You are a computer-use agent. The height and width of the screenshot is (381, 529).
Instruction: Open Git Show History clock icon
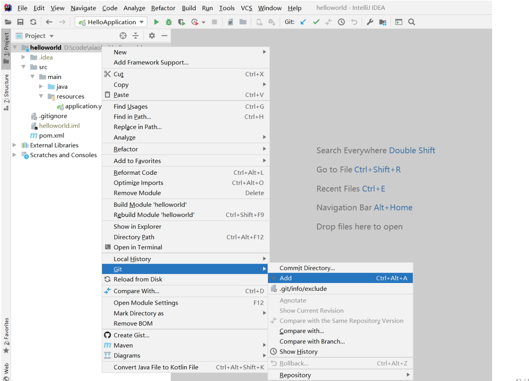pyautogui.click(x=341, y=22)
